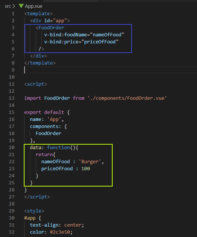
Task: Click data: function(){ on line 20
Action: (x=54, y=147)
